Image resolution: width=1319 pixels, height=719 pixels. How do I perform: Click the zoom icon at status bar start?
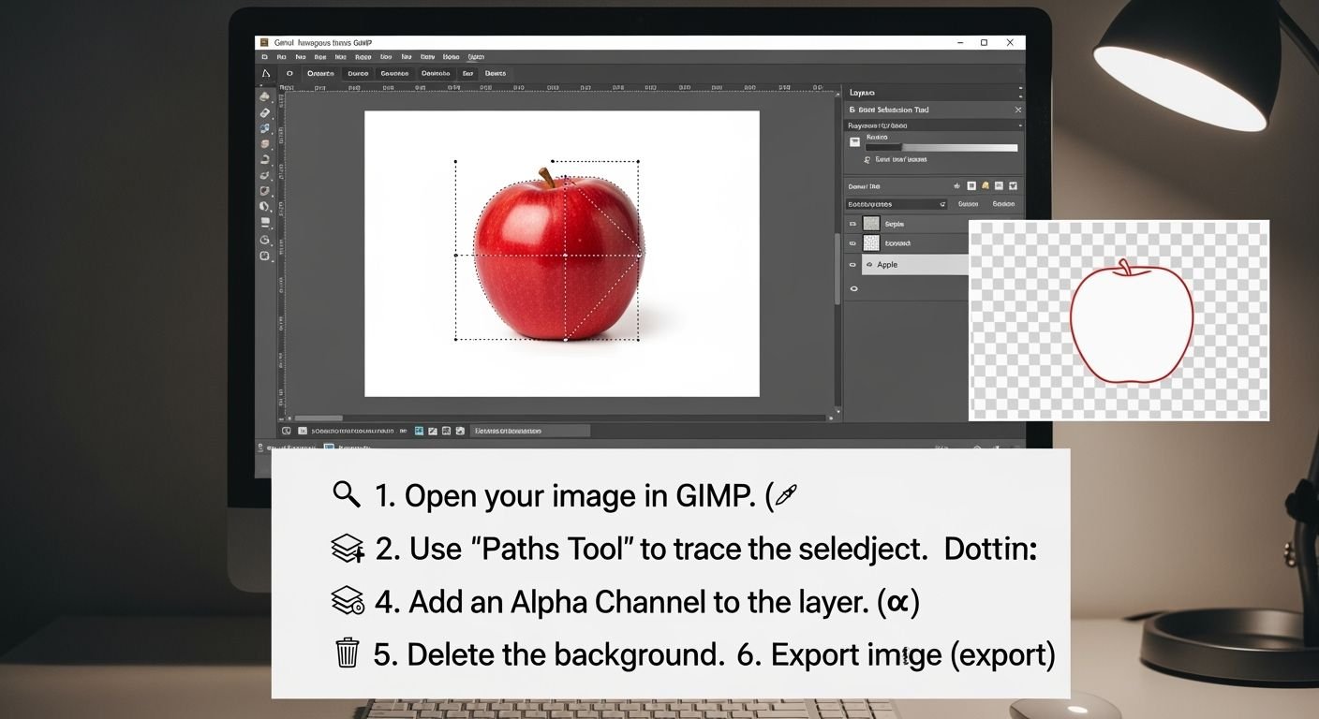click(x=287, y=431)
